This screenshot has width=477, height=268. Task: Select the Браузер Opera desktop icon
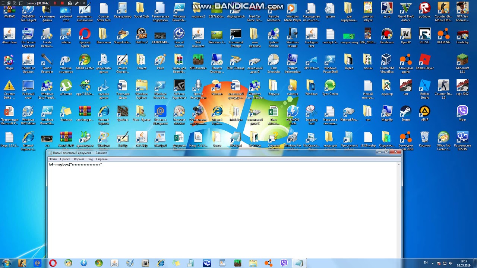pos(85,38)
